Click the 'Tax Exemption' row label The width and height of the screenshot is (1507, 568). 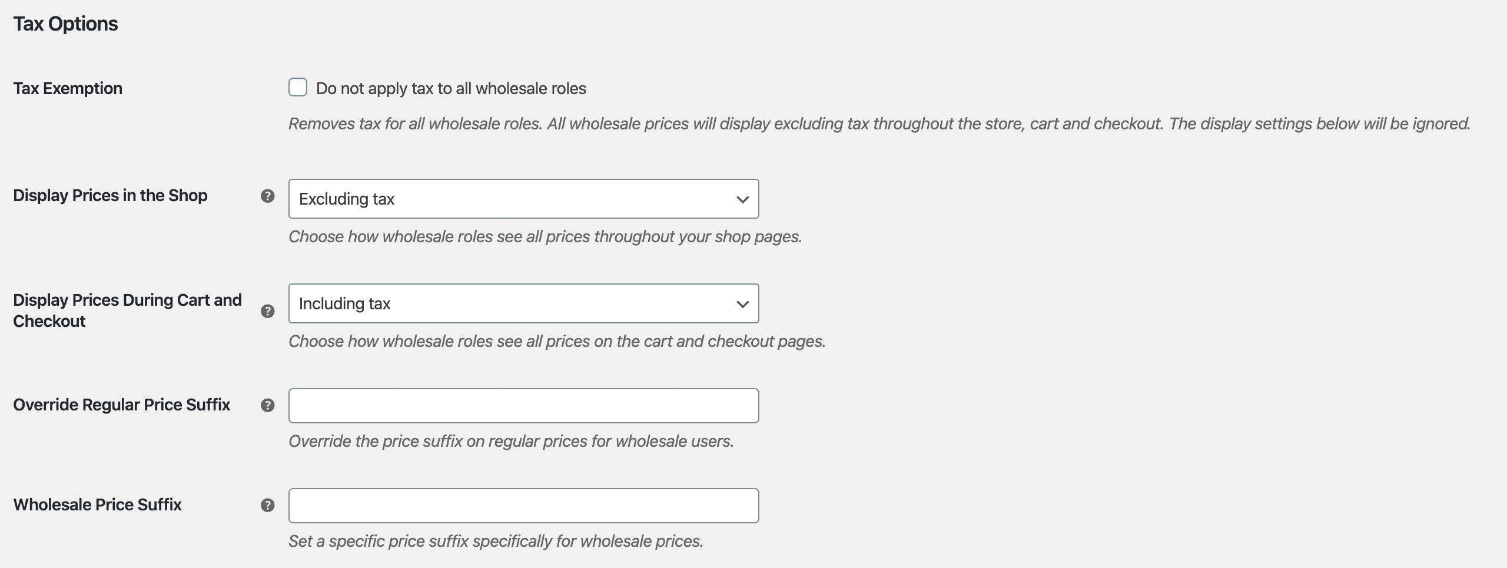[x=68, y=89]
